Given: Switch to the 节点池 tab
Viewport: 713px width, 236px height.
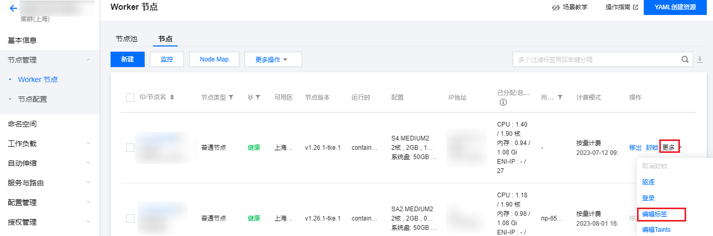Looking at the screenshot, I should pyautogui.click(x=127, y=39).
